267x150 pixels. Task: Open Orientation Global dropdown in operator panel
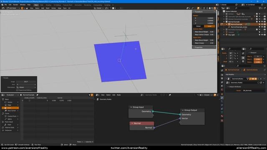click(x=26, y=87)
